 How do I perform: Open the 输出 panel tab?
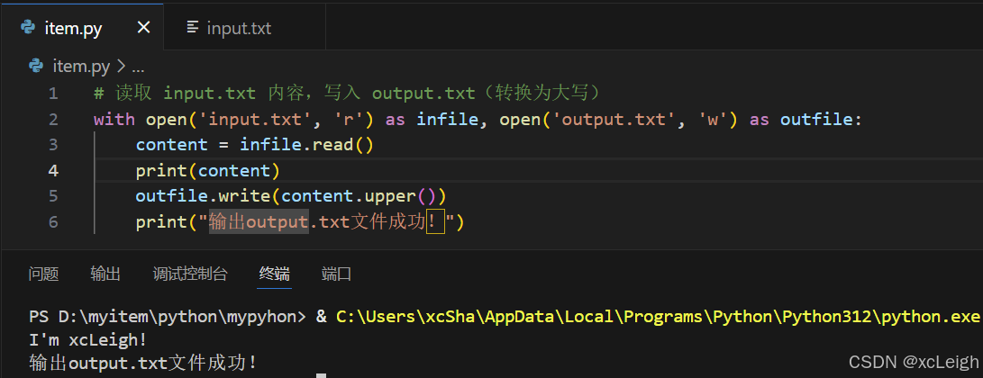105,274
